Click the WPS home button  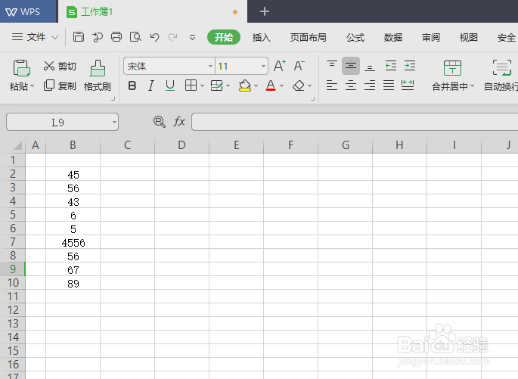pyautogui.click(x=28, y=11)
